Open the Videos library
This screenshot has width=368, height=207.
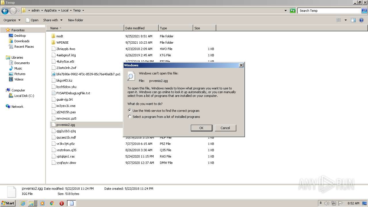[19, 79]
